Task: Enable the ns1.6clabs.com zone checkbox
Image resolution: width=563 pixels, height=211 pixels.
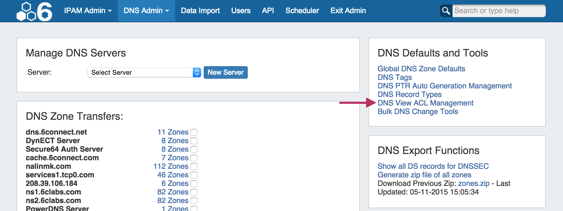Action: coord(194,192)
